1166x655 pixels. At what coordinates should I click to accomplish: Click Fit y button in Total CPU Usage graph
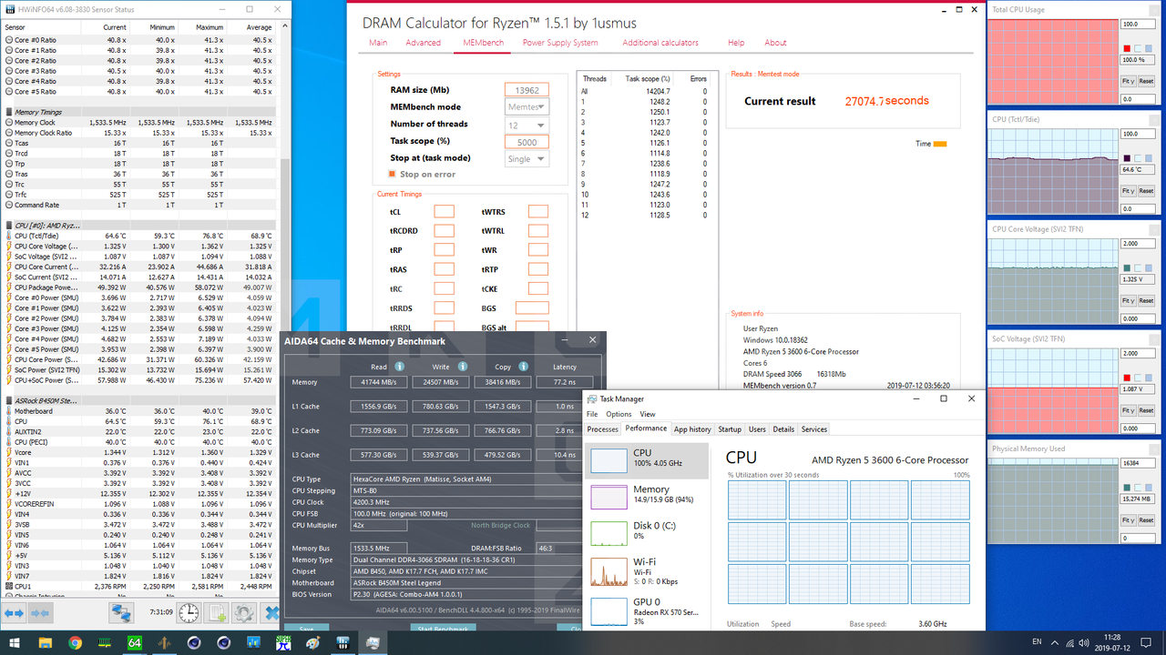1128,81
